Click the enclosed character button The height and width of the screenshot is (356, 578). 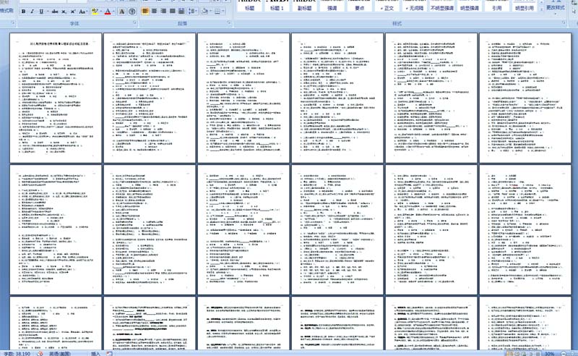(132, 12)
